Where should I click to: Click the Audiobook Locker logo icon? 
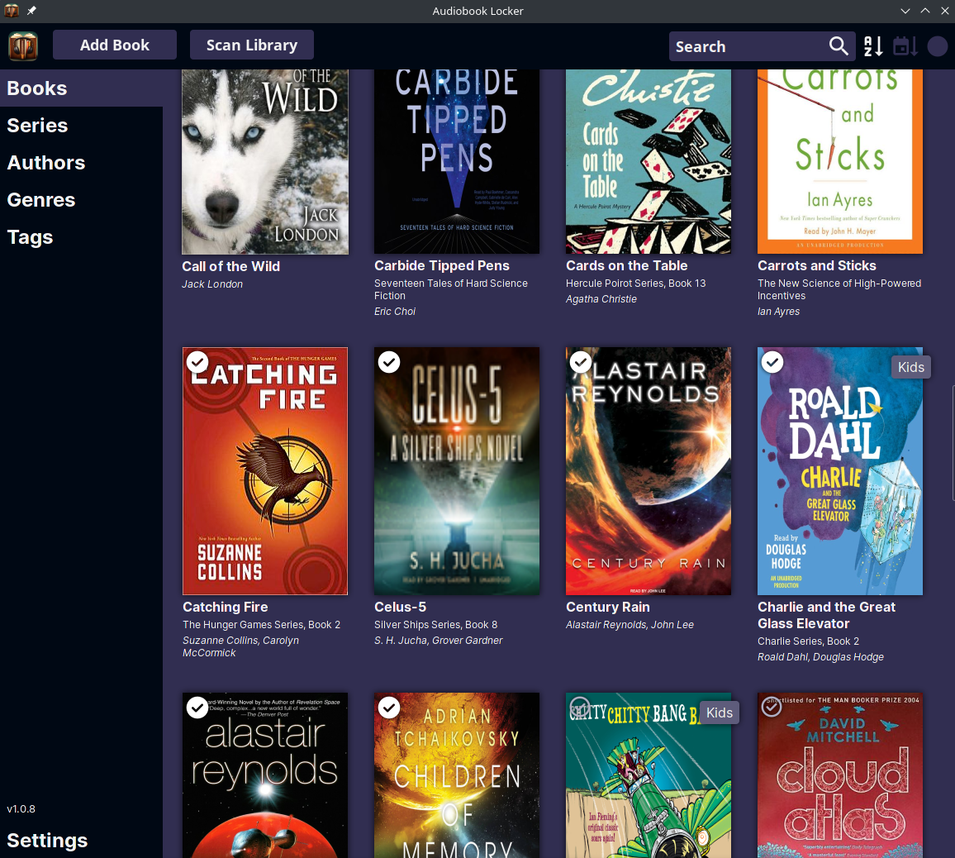[23, 46]
